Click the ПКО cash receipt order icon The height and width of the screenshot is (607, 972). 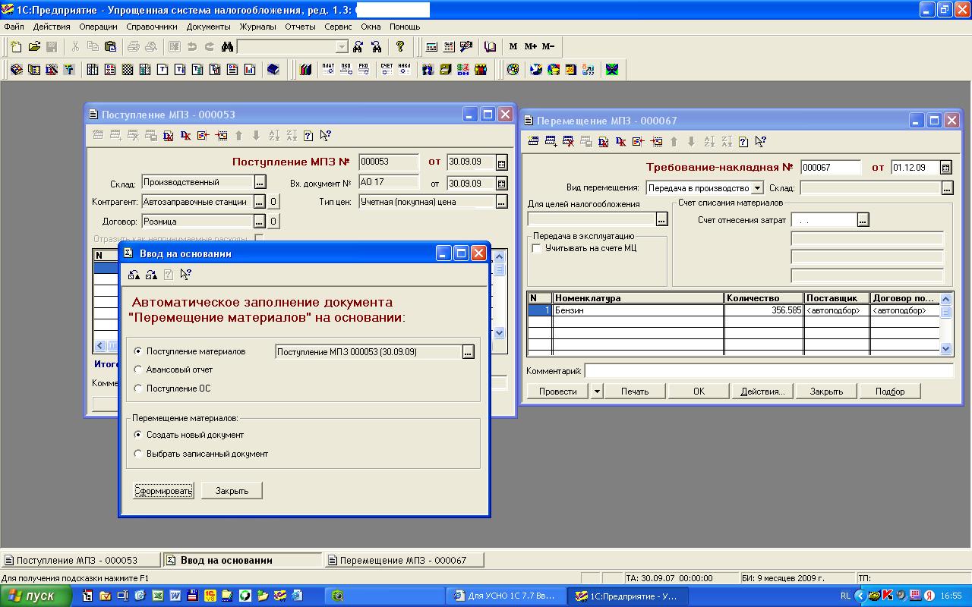click(x=346, y=70)
